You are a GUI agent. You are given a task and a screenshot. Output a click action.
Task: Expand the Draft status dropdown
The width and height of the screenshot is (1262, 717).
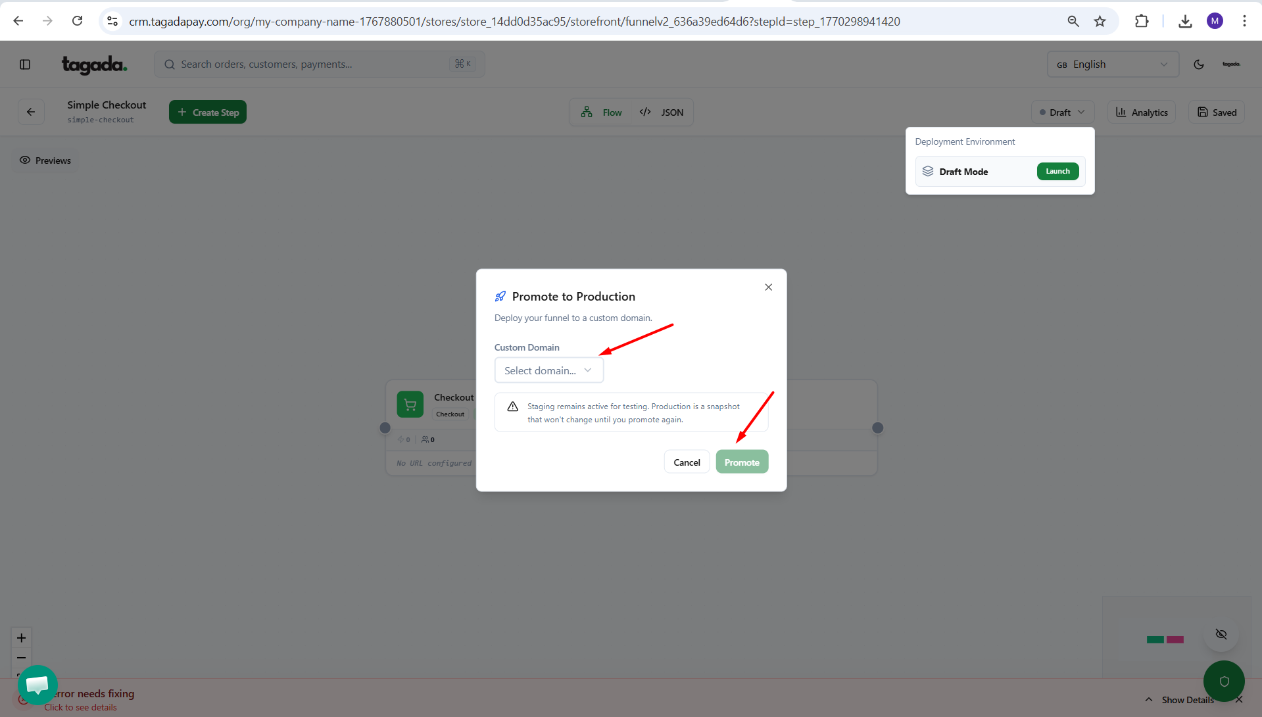pos(1062,112)
